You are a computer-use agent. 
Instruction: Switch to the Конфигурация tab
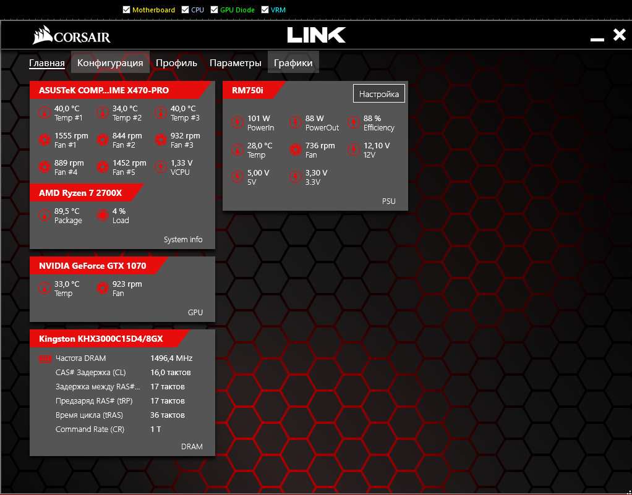click(110, 62)
